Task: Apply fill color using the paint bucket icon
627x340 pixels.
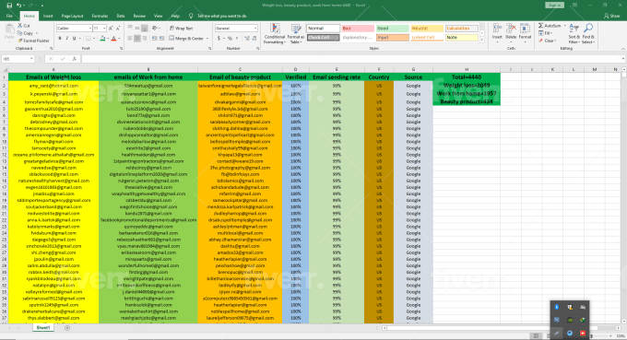Action: (x=102, y=39)
